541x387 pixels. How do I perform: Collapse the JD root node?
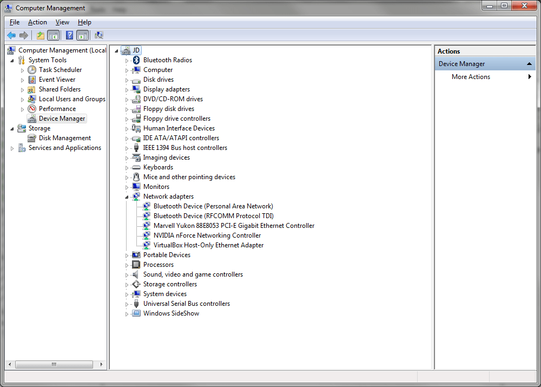click(x=116, y=51)
